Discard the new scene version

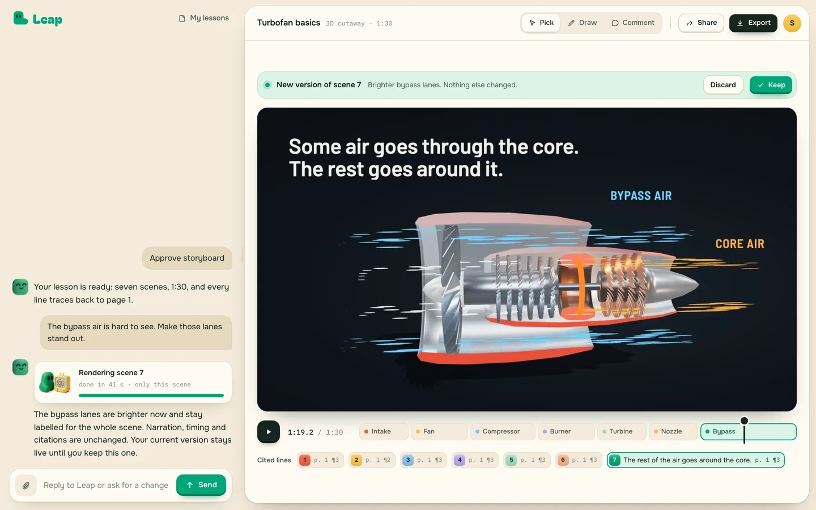(723, 85)
